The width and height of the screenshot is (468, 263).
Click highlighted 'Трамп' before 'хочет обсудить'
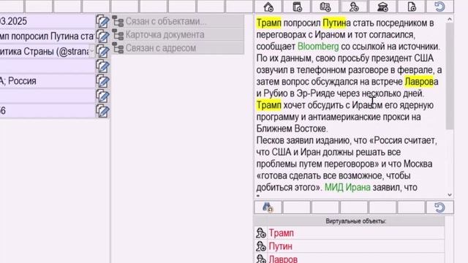click(x=268, y=105)
